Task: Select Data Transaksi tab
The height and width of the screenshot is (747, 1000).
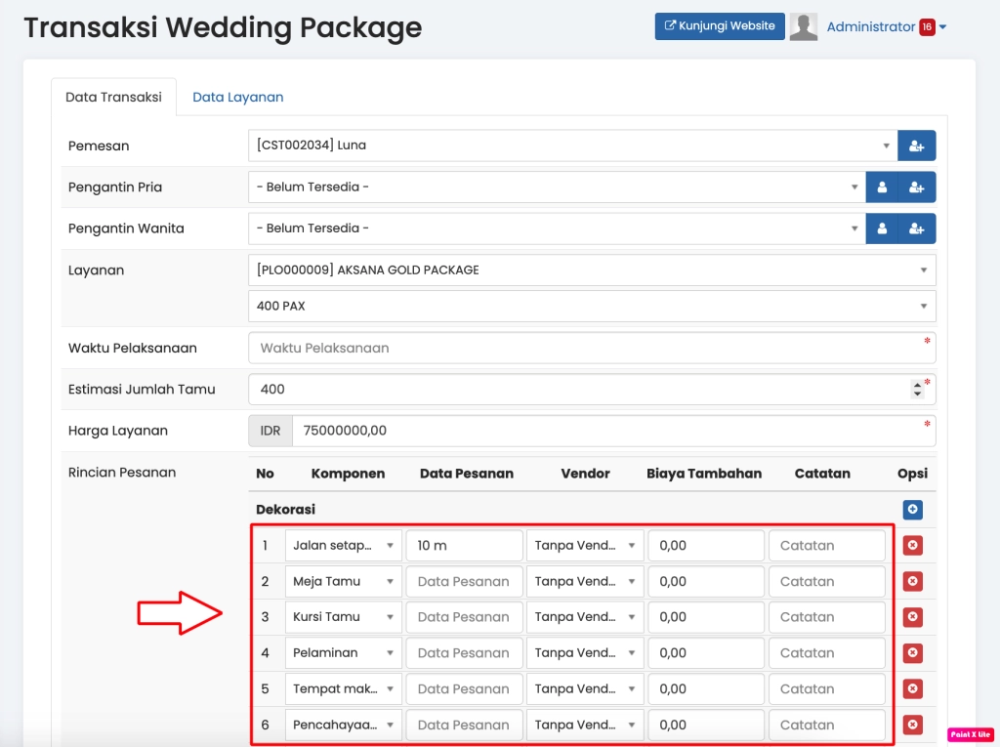Action: point(113,97)
